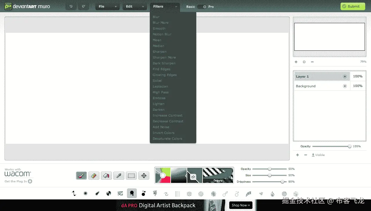The width and height of the screenshot is (371, 211).
Task: Select the paintbrush draw tool
Action: coord(81,175)
